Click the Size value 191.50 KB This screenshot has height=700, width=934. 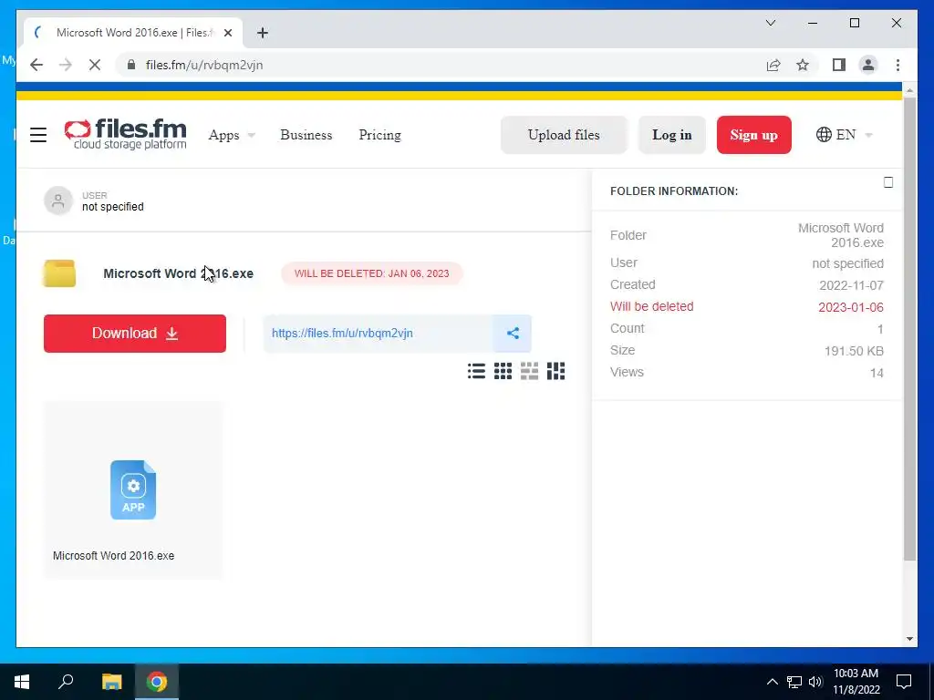pos(854,351)
